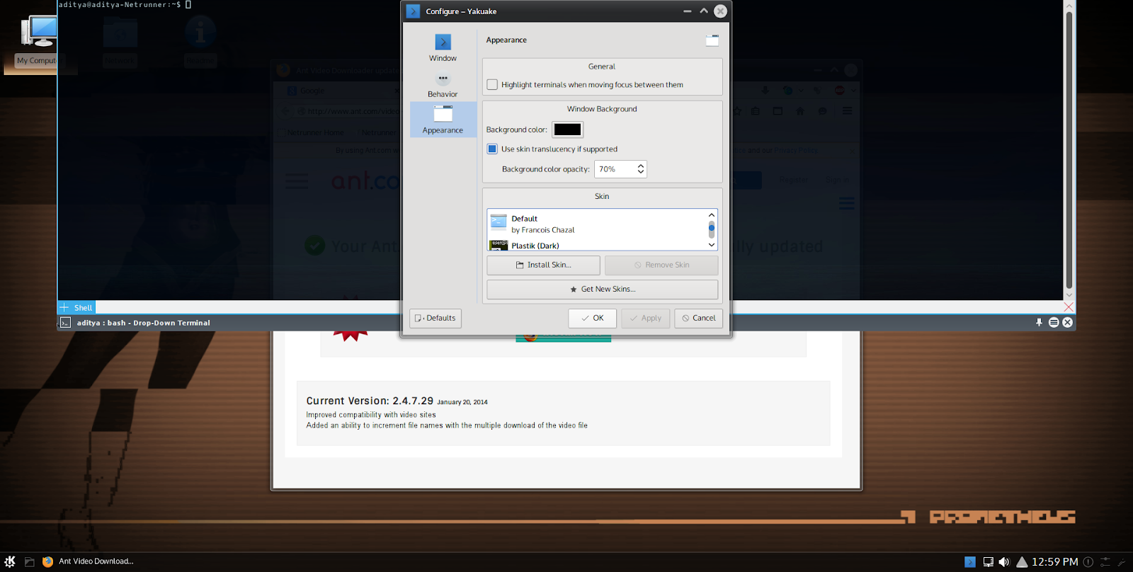The height and width of the screenshot is (572, 1133).
Task: Click the Default skin preview thumbnail
Action: click(x=499, y=222)
